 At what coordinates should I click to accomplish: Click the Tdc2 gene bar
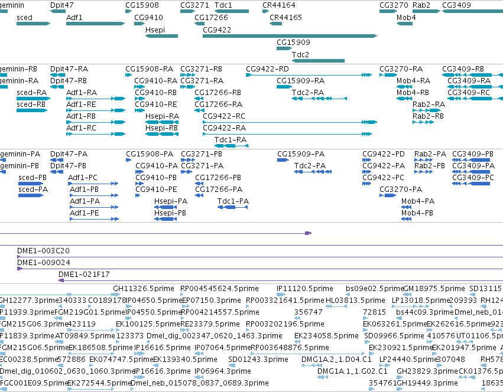pos(318,61)
